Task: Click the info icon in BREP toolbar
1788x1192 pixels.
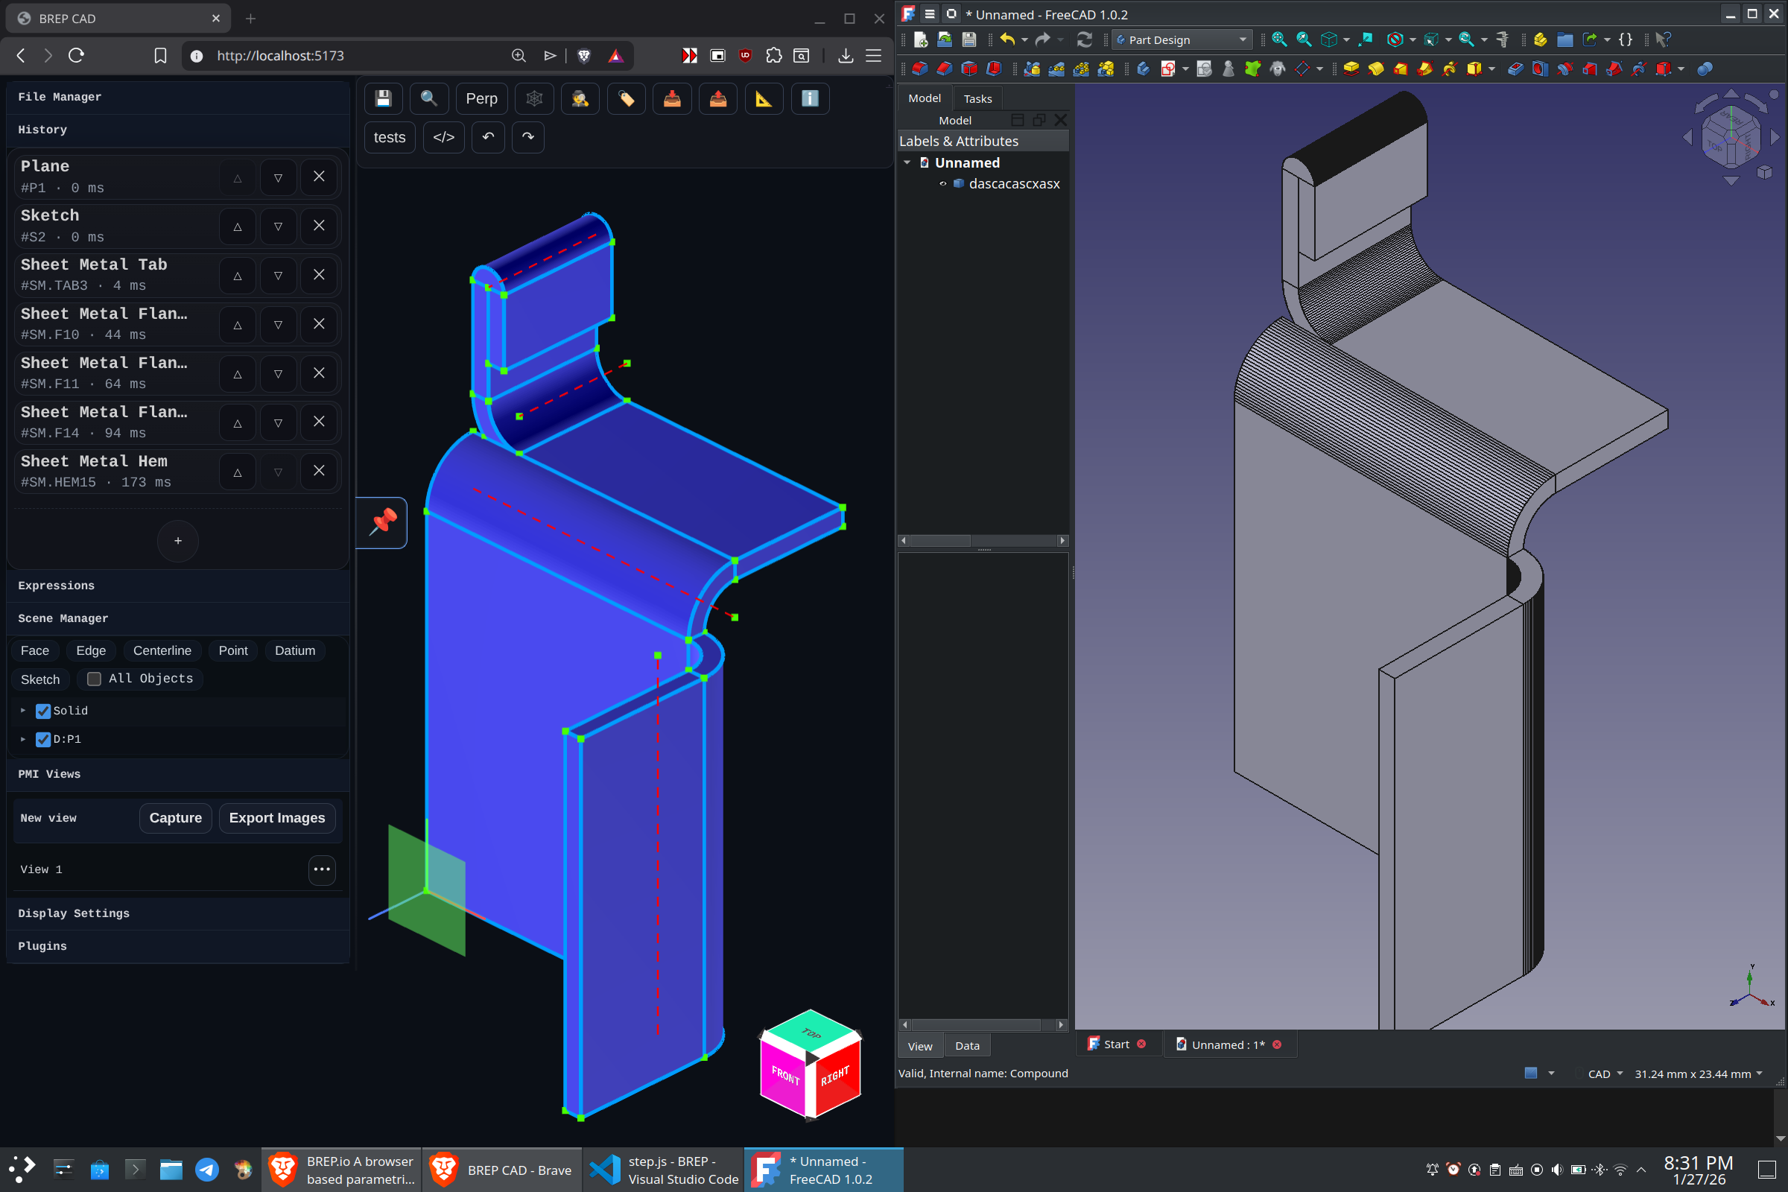Action: pyautogui.click(x=810, y=99)
